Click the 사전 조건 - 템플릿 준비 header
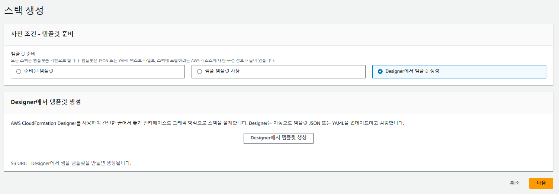This screenshot has width=559, height=194. 42,34
